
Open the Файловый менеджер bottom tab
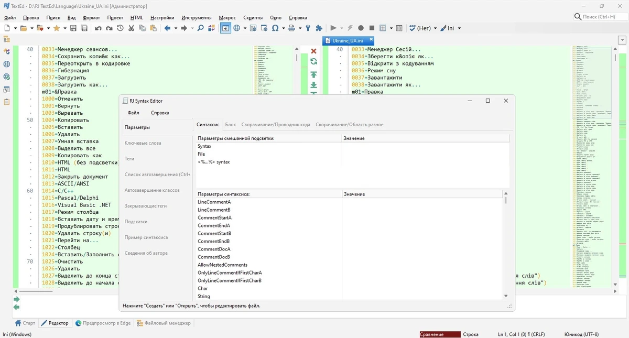(164, 323)
